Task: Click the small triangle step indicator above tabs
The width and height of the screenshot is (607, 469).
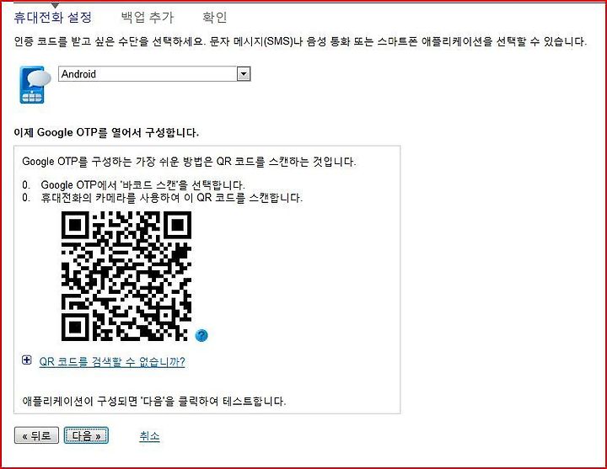Action: click(56, 5)
